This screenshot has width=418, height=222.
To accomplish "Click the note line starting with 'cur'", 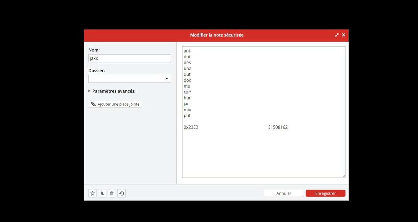I will pos(187,92).
